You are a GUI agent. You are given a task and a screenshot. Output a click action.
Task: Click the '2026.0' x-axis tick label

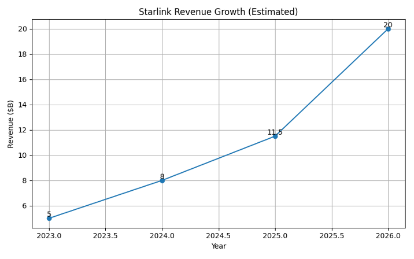pyautogui.click(x=388, y=236)
